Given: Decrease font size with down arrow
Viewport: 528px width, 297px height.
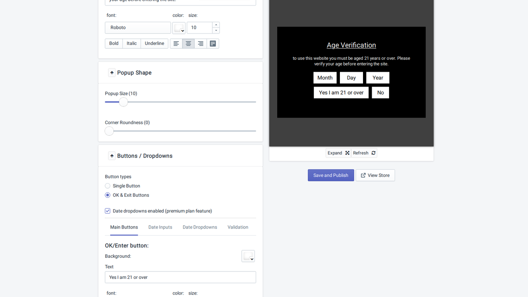Looking at the screenshot, I should [216, 31].
